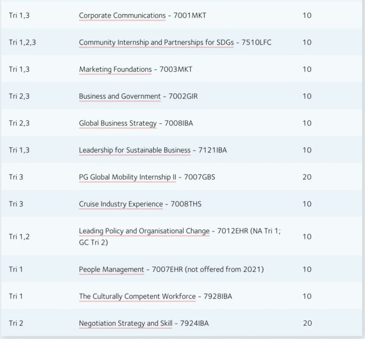The width and height of the screenshot is (365, 339).
Task: Open the Cruise Industry Experience link
Action: (121, 204)
